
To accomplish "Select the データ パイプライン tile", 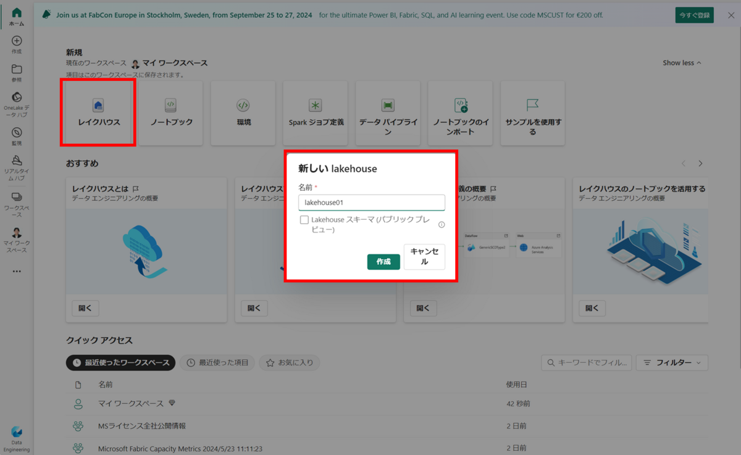I will point(388,113).
